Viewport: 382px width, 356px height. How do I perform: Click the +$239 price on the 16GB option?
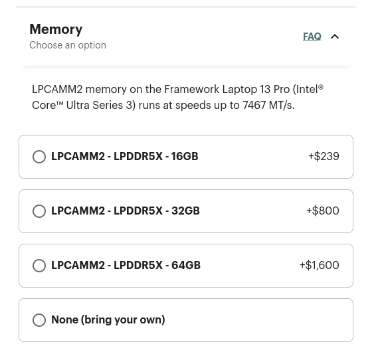tap(324, 156)
